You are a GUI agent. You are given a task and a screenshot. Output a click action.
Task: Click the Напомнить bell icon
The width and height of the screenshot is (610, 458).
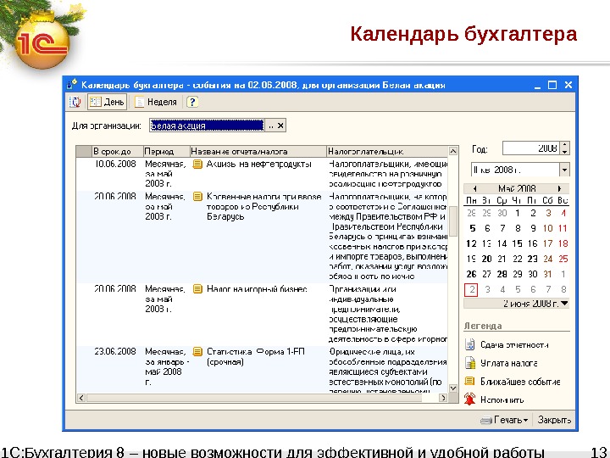click(470, 399)
